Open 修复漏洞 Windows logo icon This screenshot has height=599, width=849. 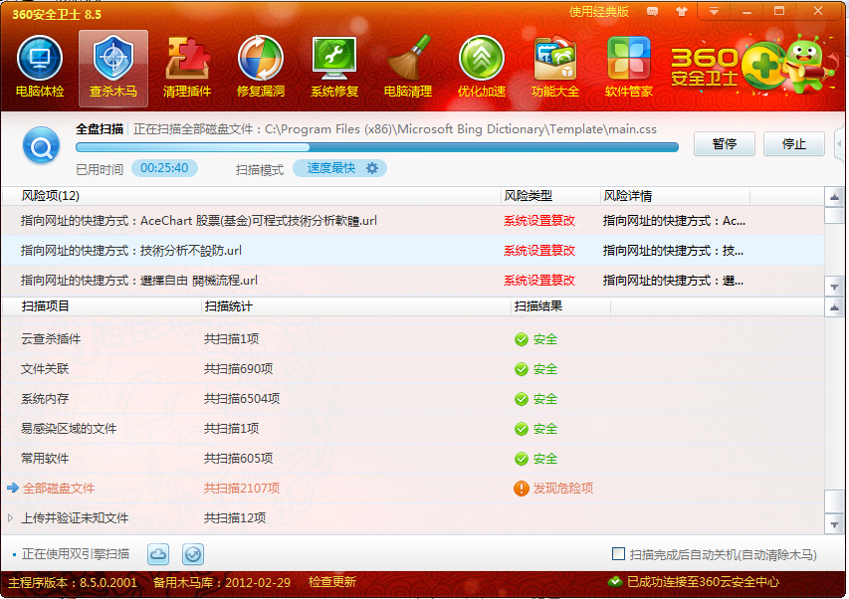261,67
